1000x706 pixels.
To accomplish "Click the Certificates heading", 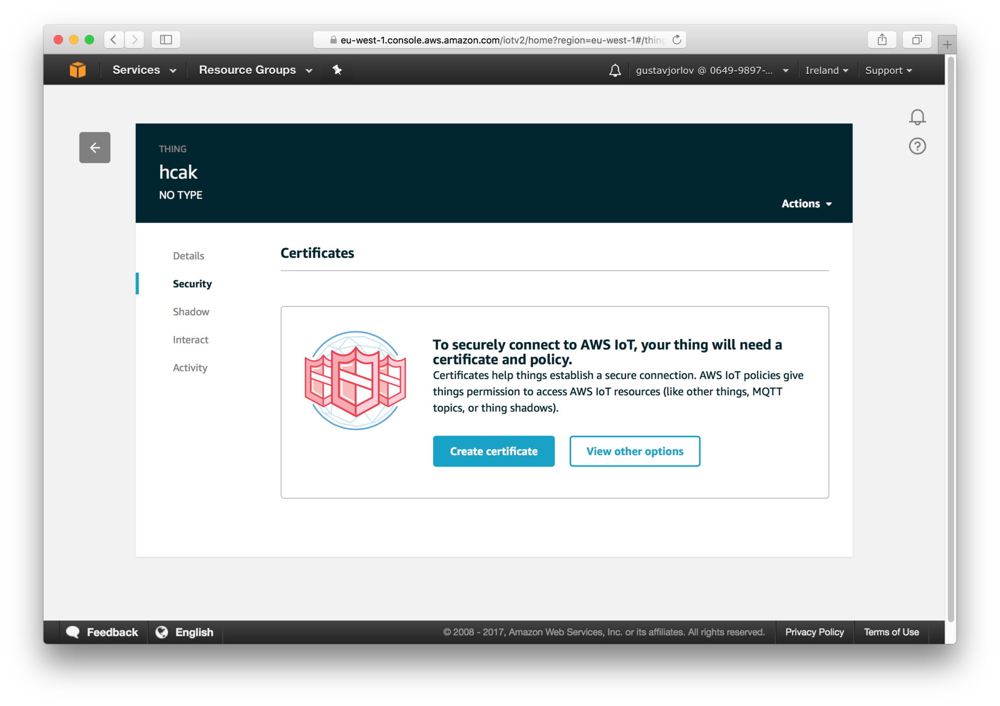I will coord(317,253).
